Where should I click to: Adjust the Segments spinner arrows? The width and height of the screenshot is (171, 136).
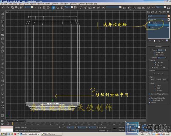165,58
